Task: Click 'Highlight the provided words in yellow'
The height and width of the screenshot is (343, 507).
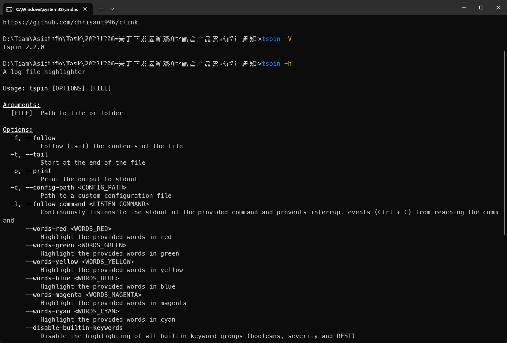Action: pyautogui.click(x=112, y=270)
